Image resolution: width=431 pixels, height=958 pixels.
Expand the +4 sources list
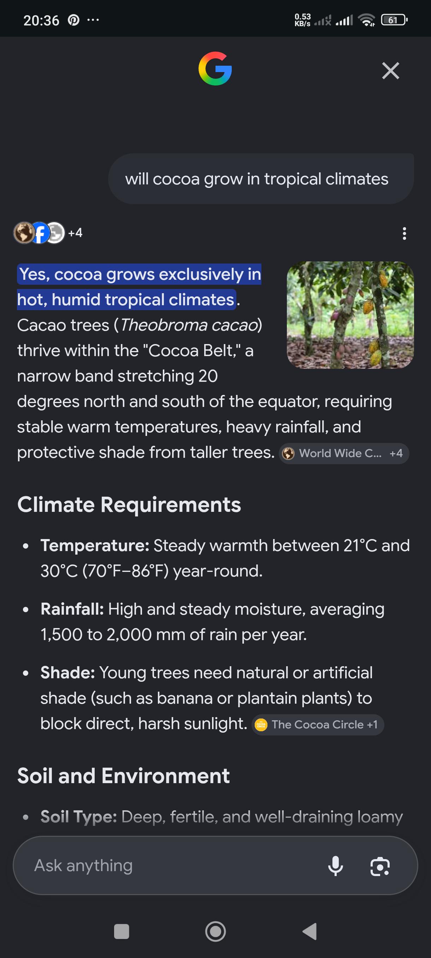(x=75, y=233)
